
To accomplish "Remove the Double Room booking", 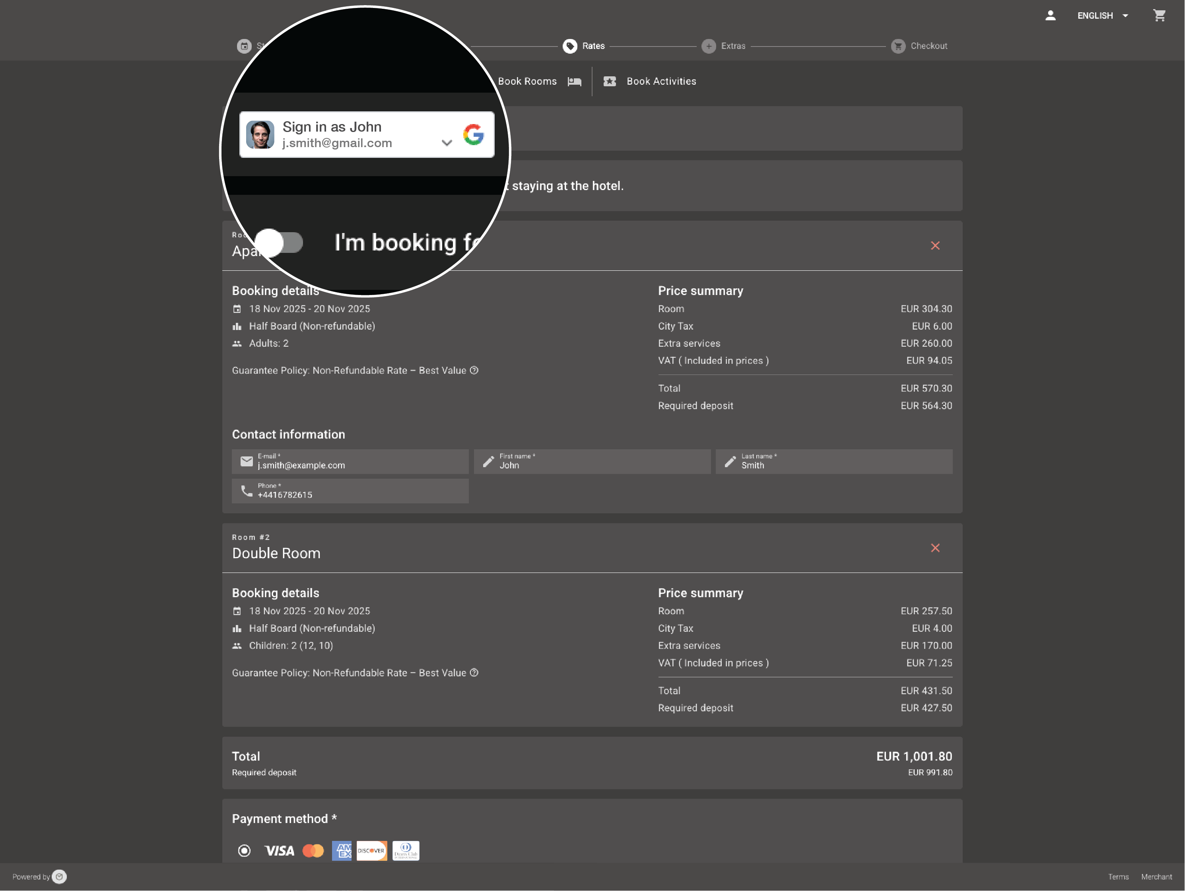I will [935, 547].
